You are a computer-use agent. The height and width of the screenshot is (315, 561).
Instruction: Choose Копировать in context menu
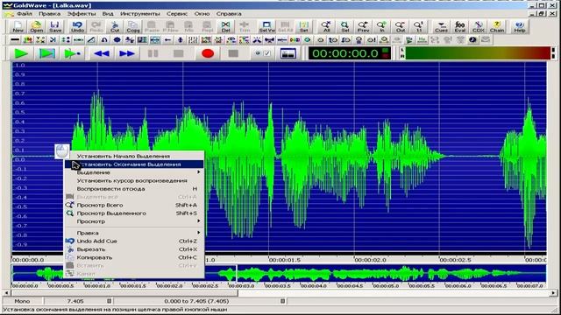point(134,257)
